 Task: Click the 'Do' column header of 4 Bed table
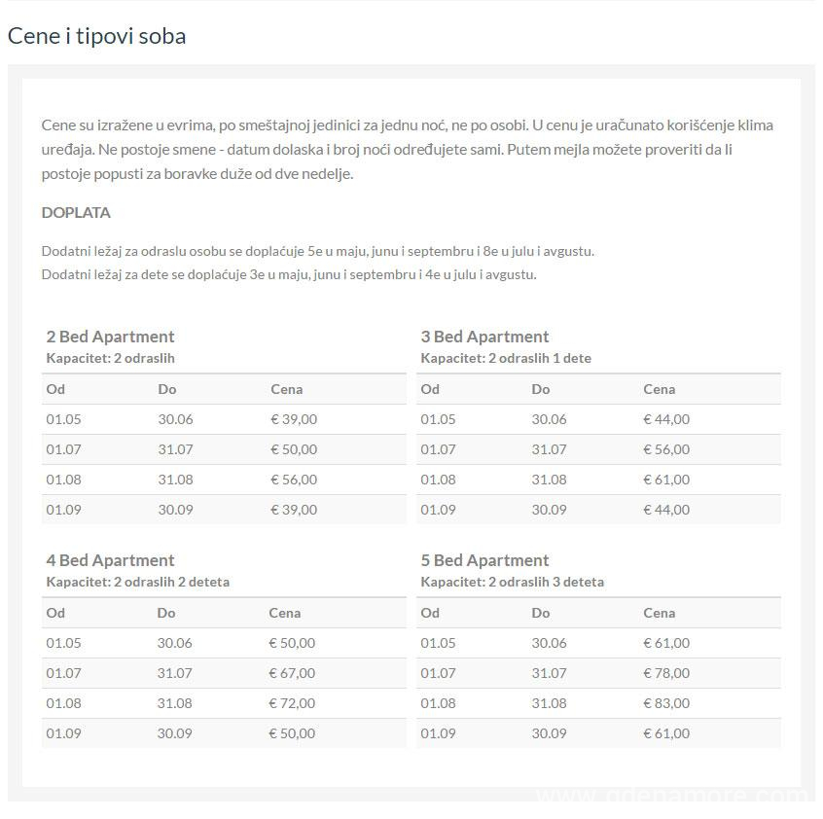[x=166, y=613]
